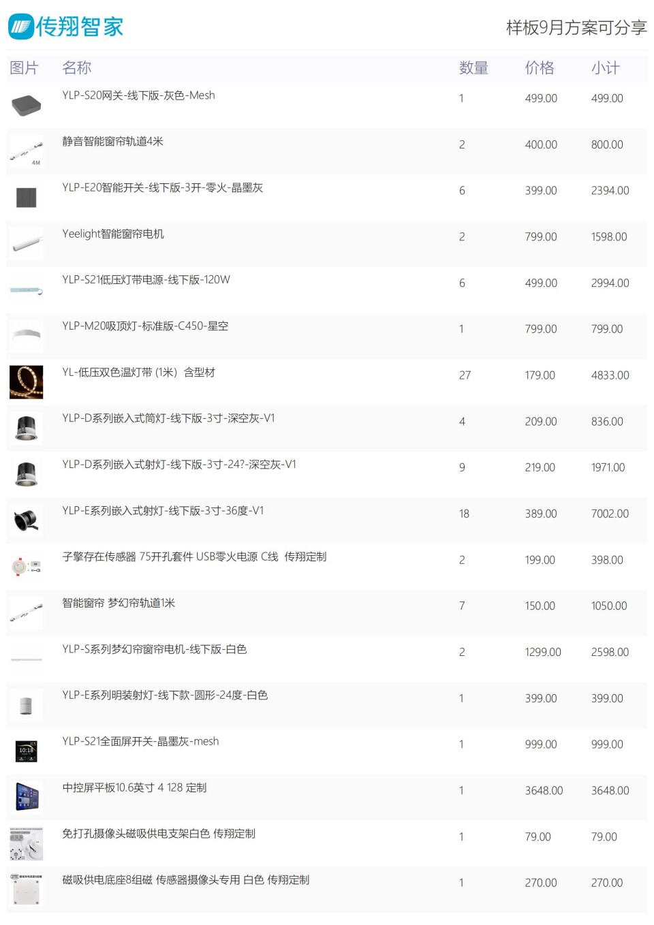The height and width of the screenshot is (925, 654).
Task: Select the 7002.00 subtotal value
Action: [x=610, y=514]
